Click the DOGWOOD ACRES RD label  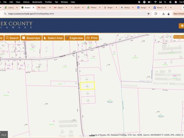(26, 50)
